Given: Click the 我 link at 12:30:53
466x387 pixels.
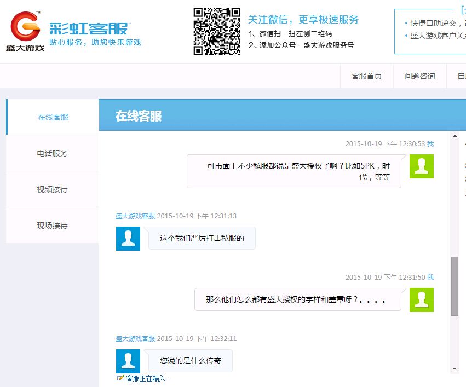Looking at the screenshot, I should pos(430,144).
